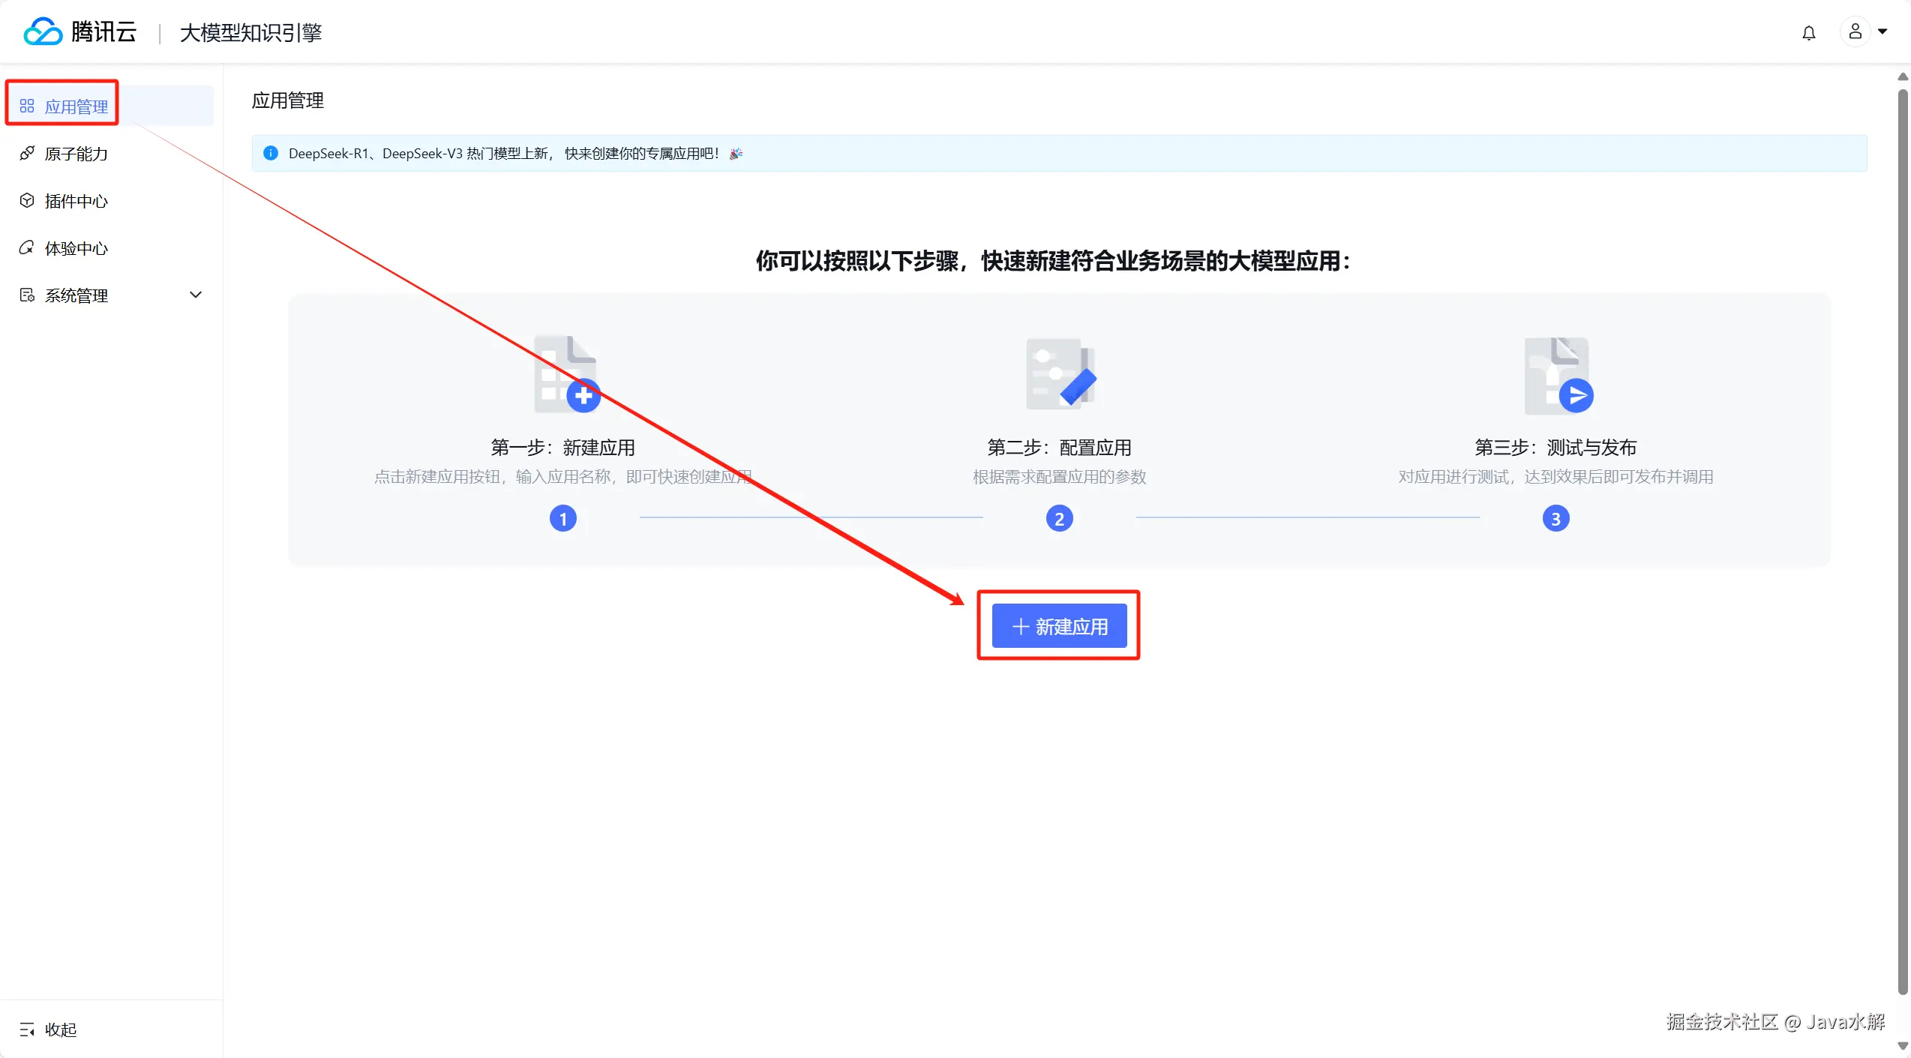Image resolution: width=1911 pixels, height=1058 pixels.
Task: Click the 新建应用 step illustration icon
Action: pos(566,374)
